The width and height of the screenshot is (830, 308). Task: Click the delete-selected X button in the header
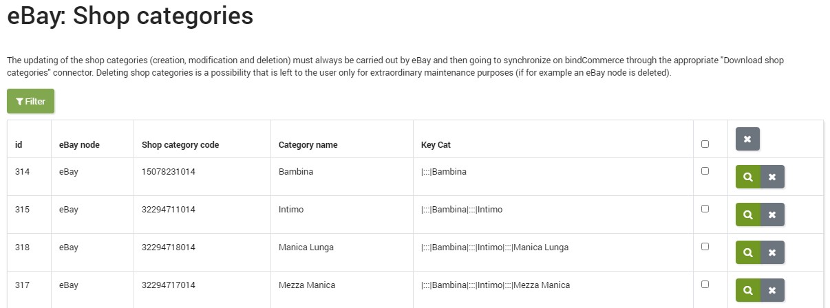pos(747,139)
